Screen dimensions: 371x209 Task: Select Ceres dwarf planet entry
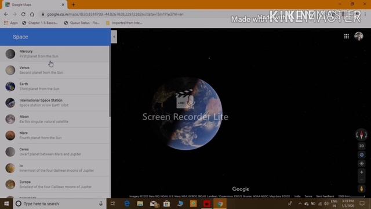[54, 152]
